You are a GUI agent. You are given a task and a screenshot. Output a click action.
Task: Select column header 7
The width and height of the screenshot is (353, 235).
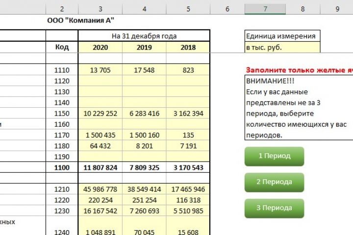(265, 9)
